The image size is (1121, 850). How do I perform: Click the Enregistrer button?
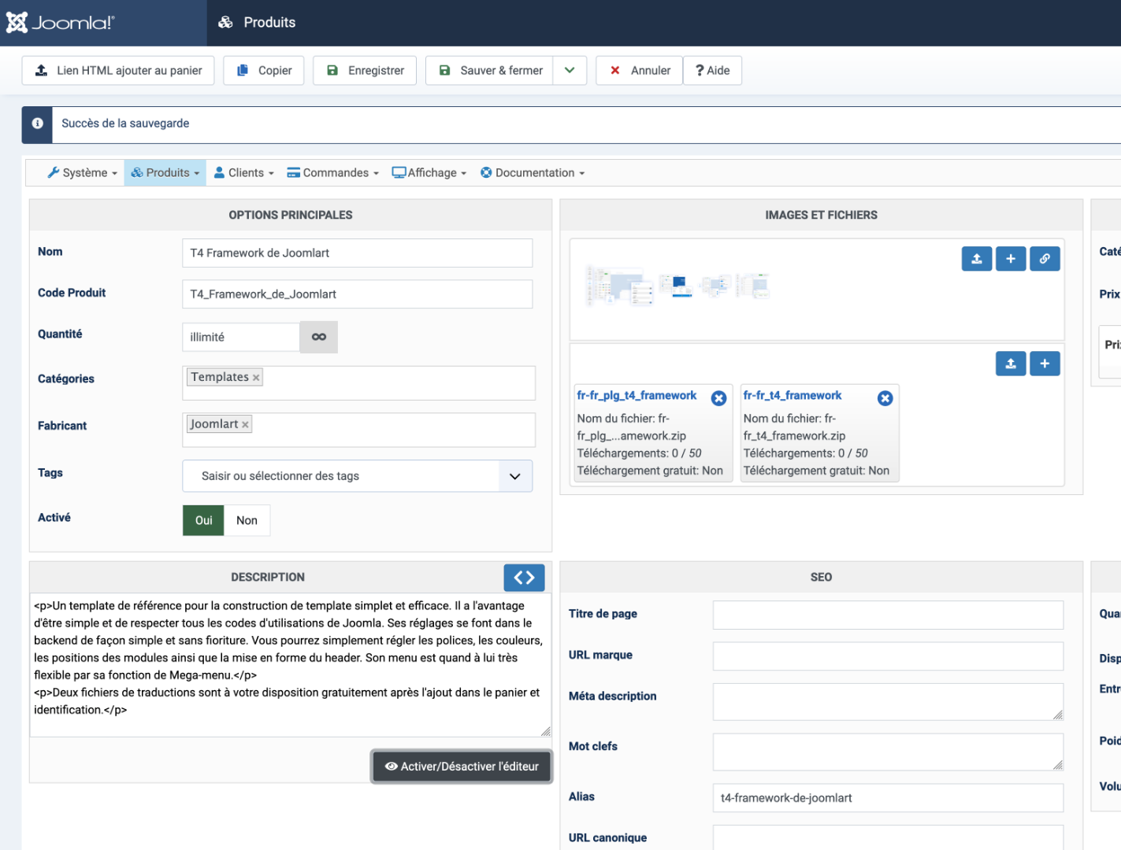[x=365, y=71]
